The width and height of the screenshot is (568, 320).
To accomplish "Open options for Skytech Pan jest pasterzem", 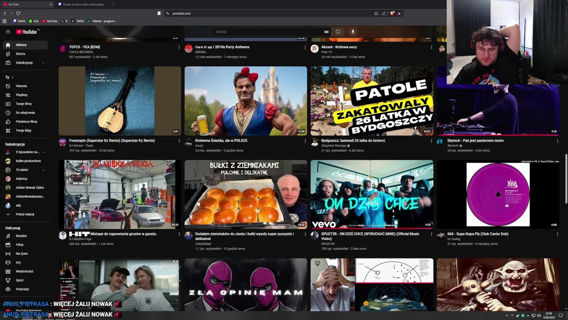I will 557,141.
